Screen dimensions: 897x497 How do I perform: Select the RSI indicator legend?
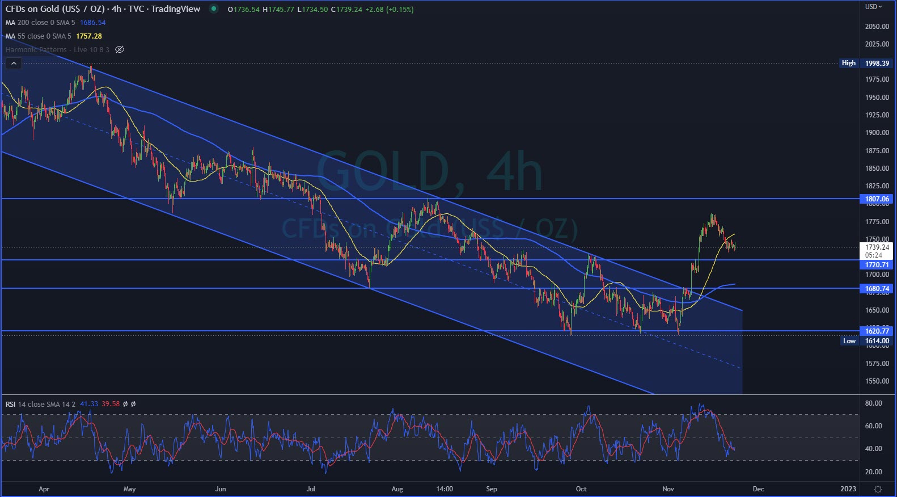pos(40,404)
